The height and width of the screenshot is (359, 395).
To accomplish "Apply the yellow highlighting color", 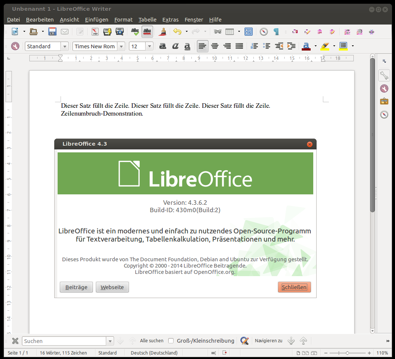I will (x=325, y=46).
